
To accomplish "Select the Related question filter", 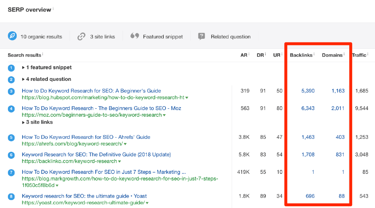I will 224,36.
